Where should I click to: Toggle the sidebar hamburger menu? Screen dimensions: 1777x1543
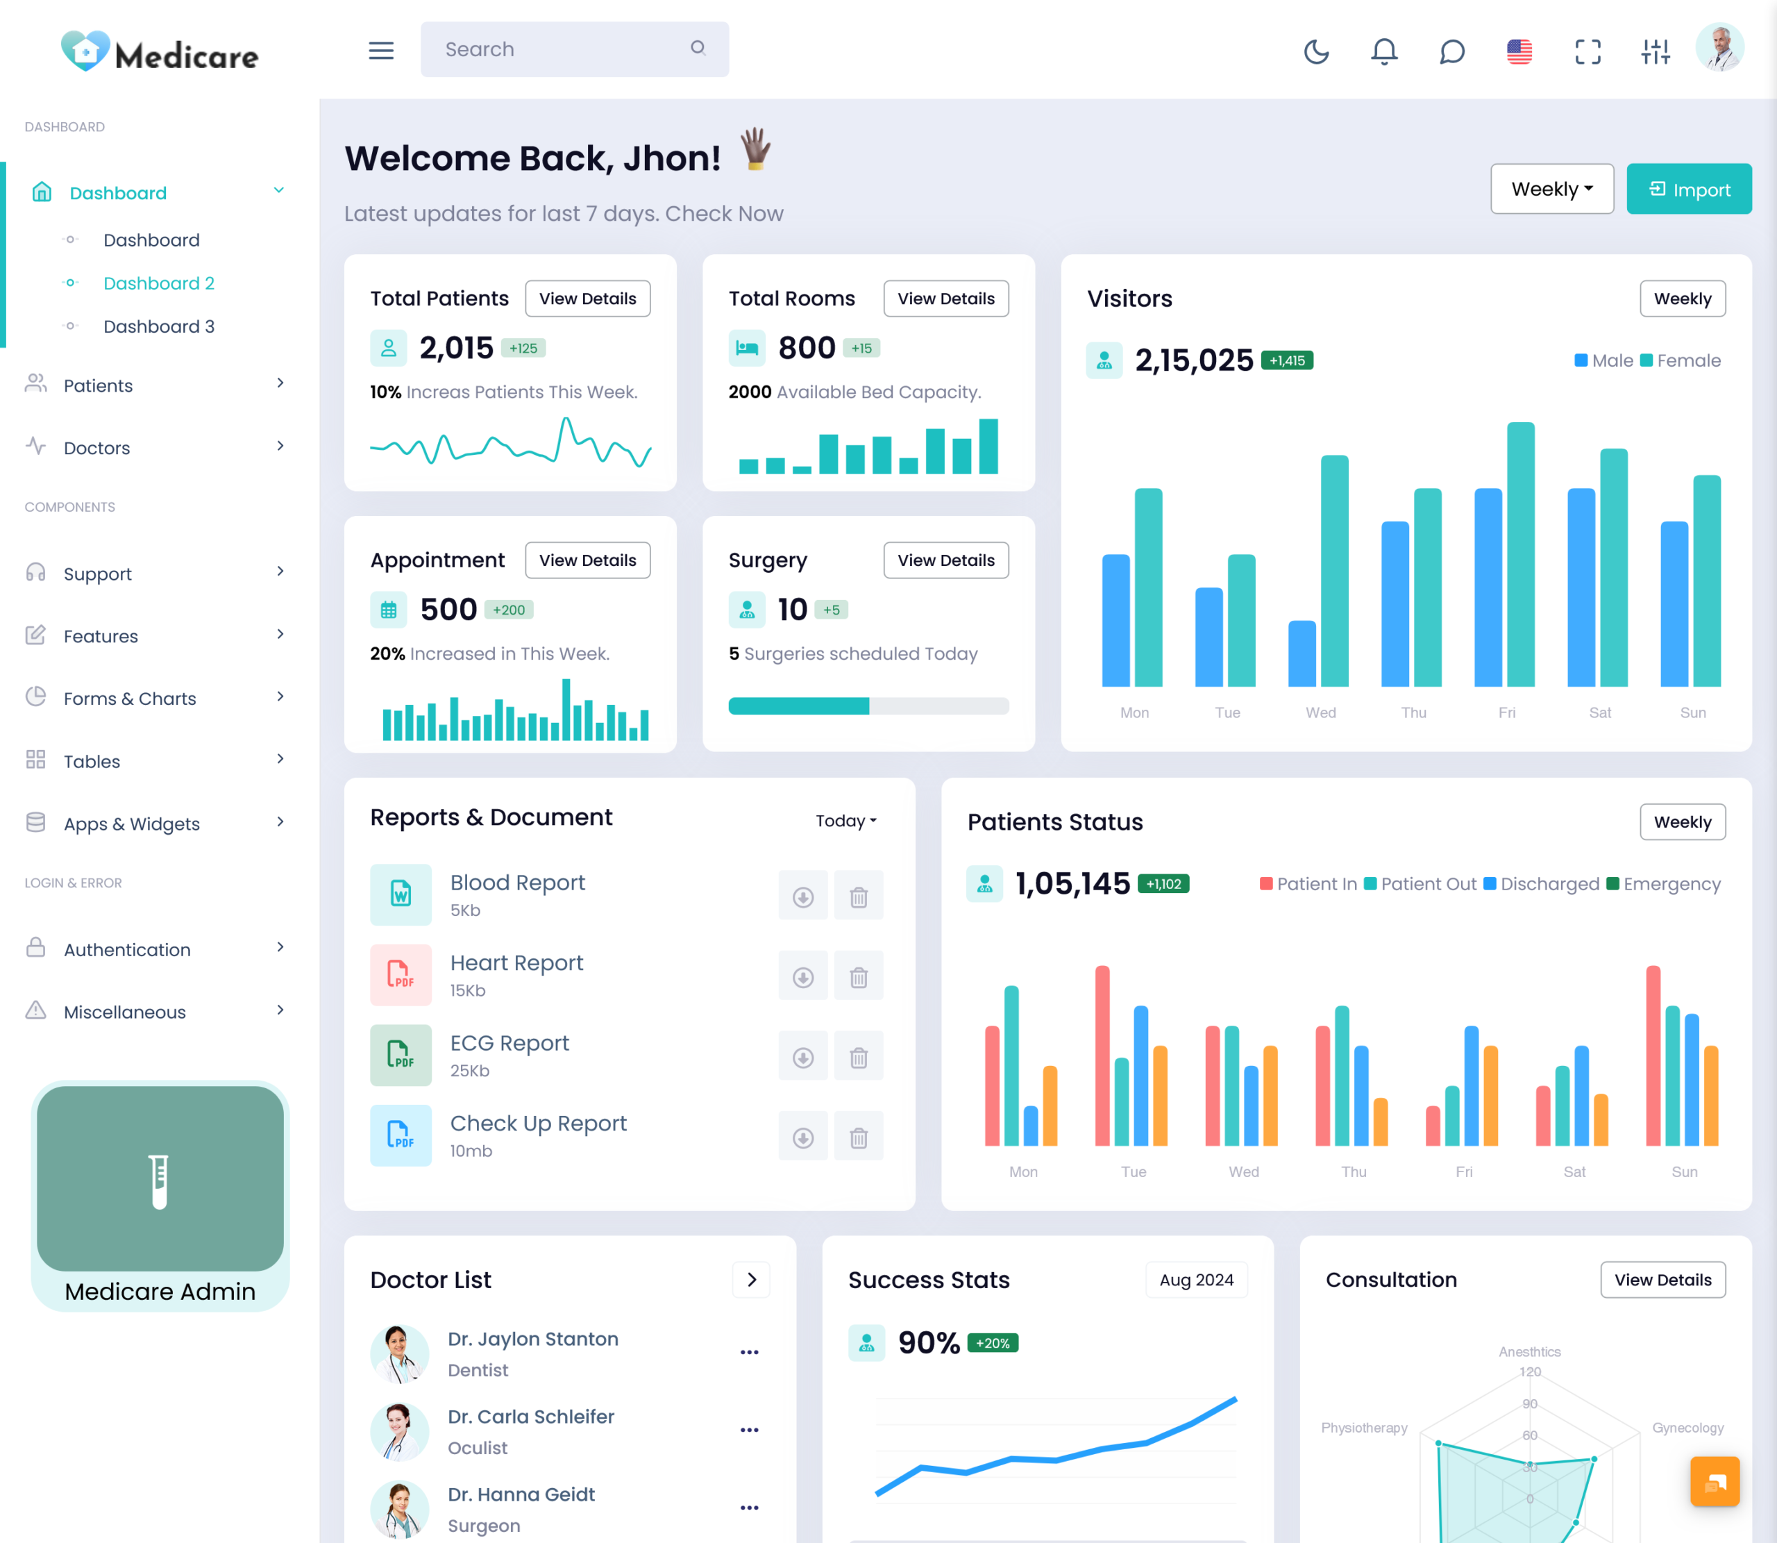[x=381, y=50]
